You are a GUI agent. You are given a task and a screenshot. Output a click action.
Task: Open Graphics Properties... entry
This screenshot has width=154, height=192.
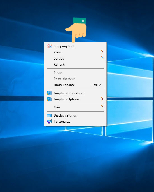pyautogui.click(x=75, y=93)
